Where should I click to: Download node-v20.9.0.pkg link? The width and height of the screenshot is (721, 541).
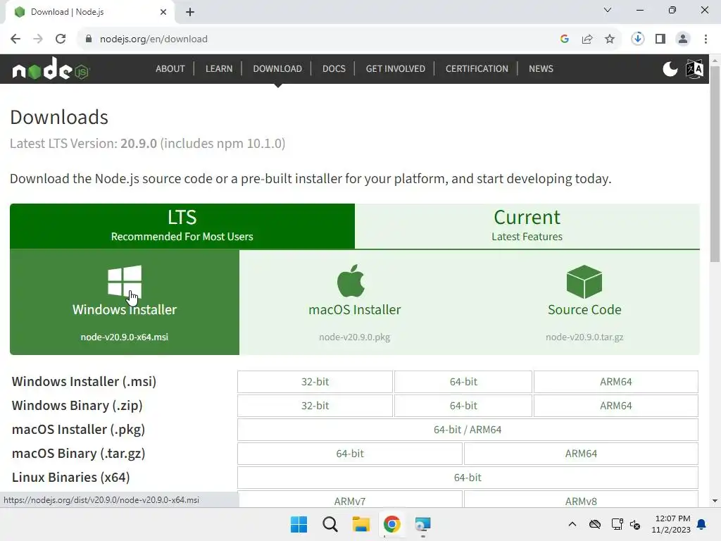point(355,337)
